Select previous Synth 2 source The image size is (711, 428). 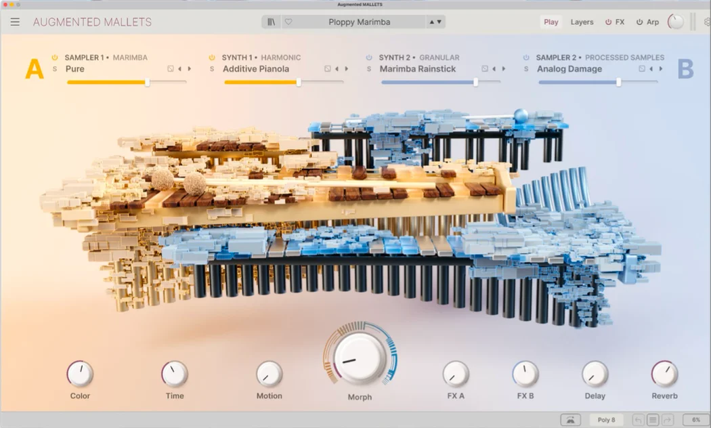pos(494,69)
